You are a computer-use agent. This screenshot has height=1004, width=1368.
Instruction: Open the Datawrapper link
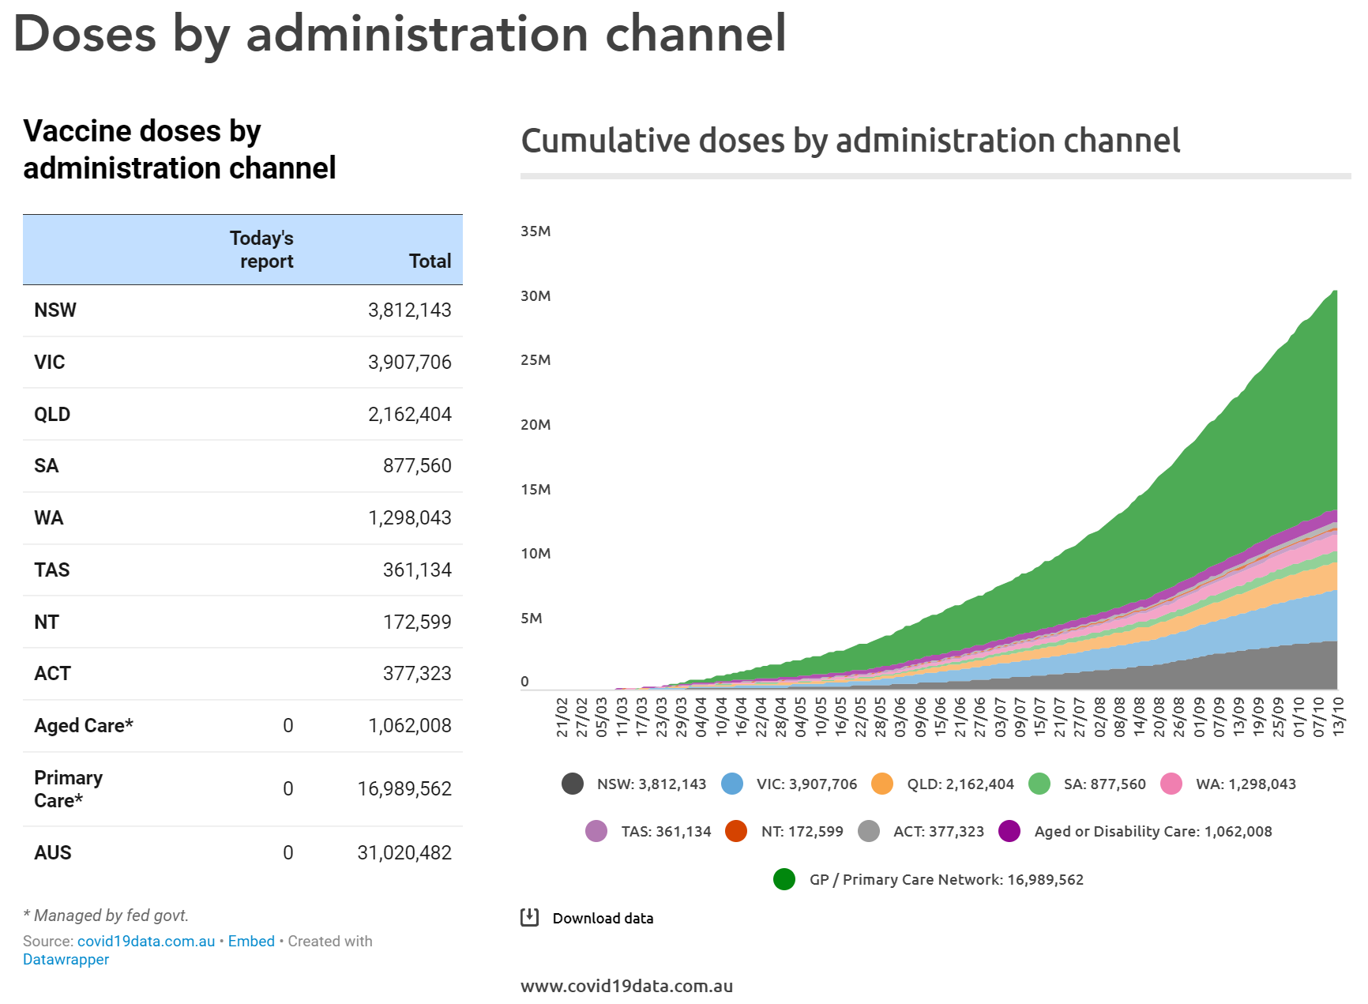point(66,959)
